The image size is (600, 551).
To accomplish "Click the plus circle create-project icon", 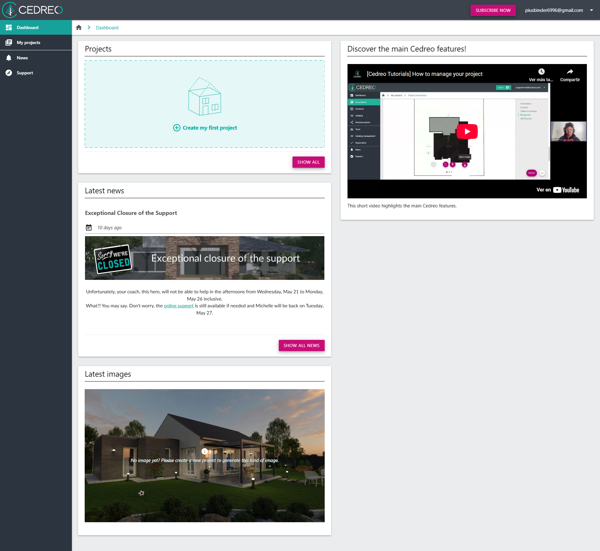I will click(177, 128).
